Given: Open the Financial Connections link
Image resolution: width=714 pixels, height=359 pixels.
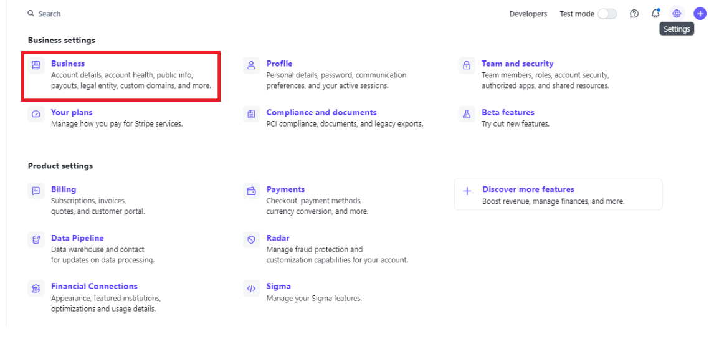Looking at the screenshot, I should tap(94, 286).
